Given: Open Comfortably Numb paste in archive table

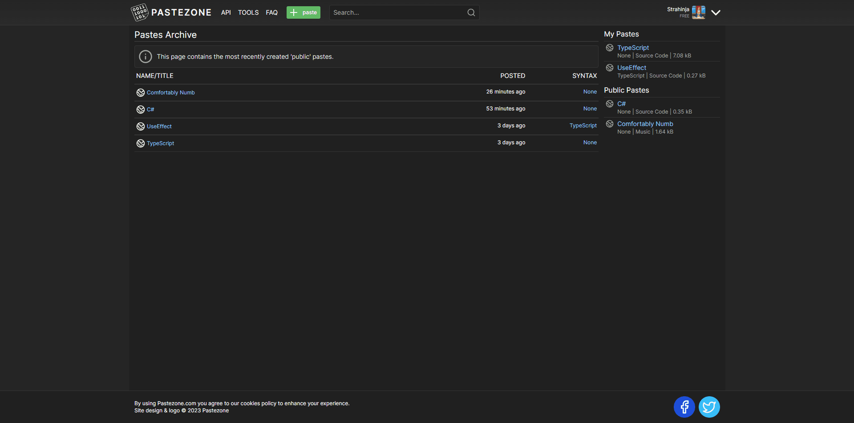Looking at the screenshot, I should (171, 93).
